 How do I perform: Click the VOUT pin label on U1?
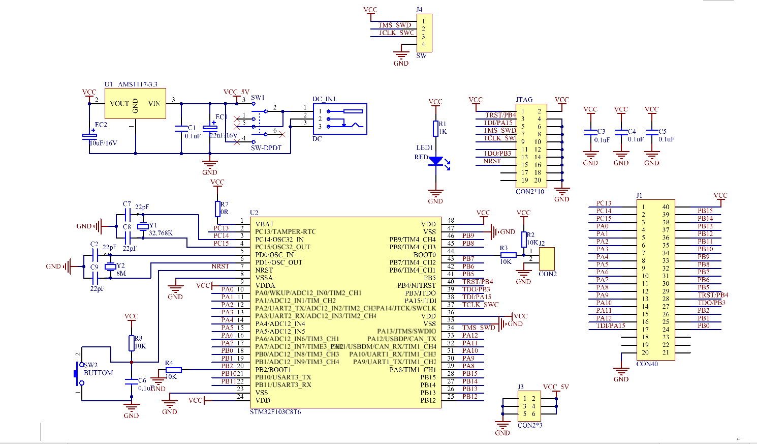[x=119, y=103]
